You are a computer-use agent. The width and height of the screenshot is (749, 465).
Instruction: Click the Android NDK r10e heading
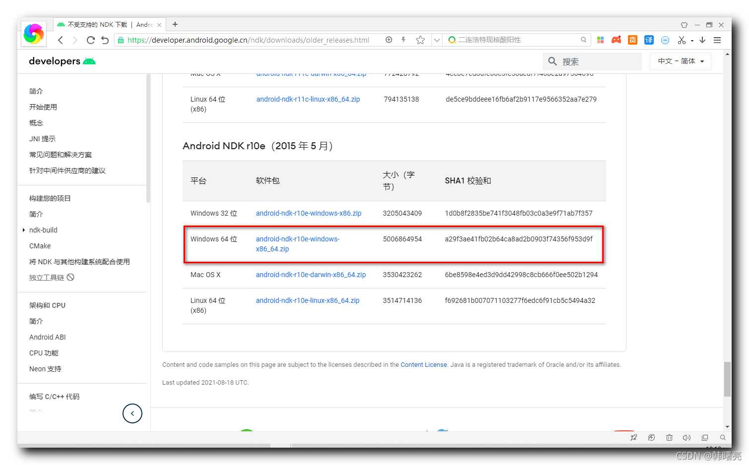[258, 146]
